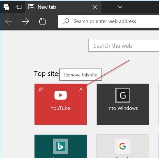Image resolution: width=159 pixels, height=158 pixels.
Task: Pin the YouTube top site tile
Action: click(41, 89)
